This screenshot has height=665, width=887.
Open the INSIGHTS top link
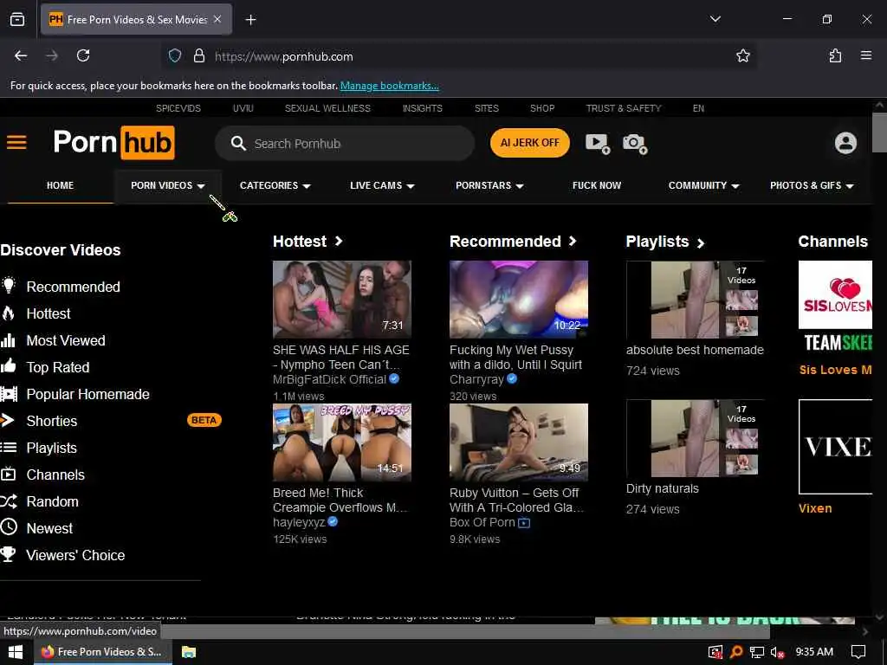[x=423, y=108]
